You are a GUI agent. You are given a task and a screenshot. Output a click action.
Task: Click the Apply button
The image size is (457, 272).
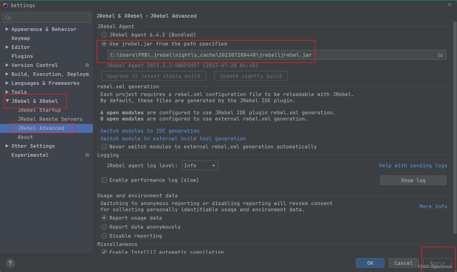pos(437,263)
